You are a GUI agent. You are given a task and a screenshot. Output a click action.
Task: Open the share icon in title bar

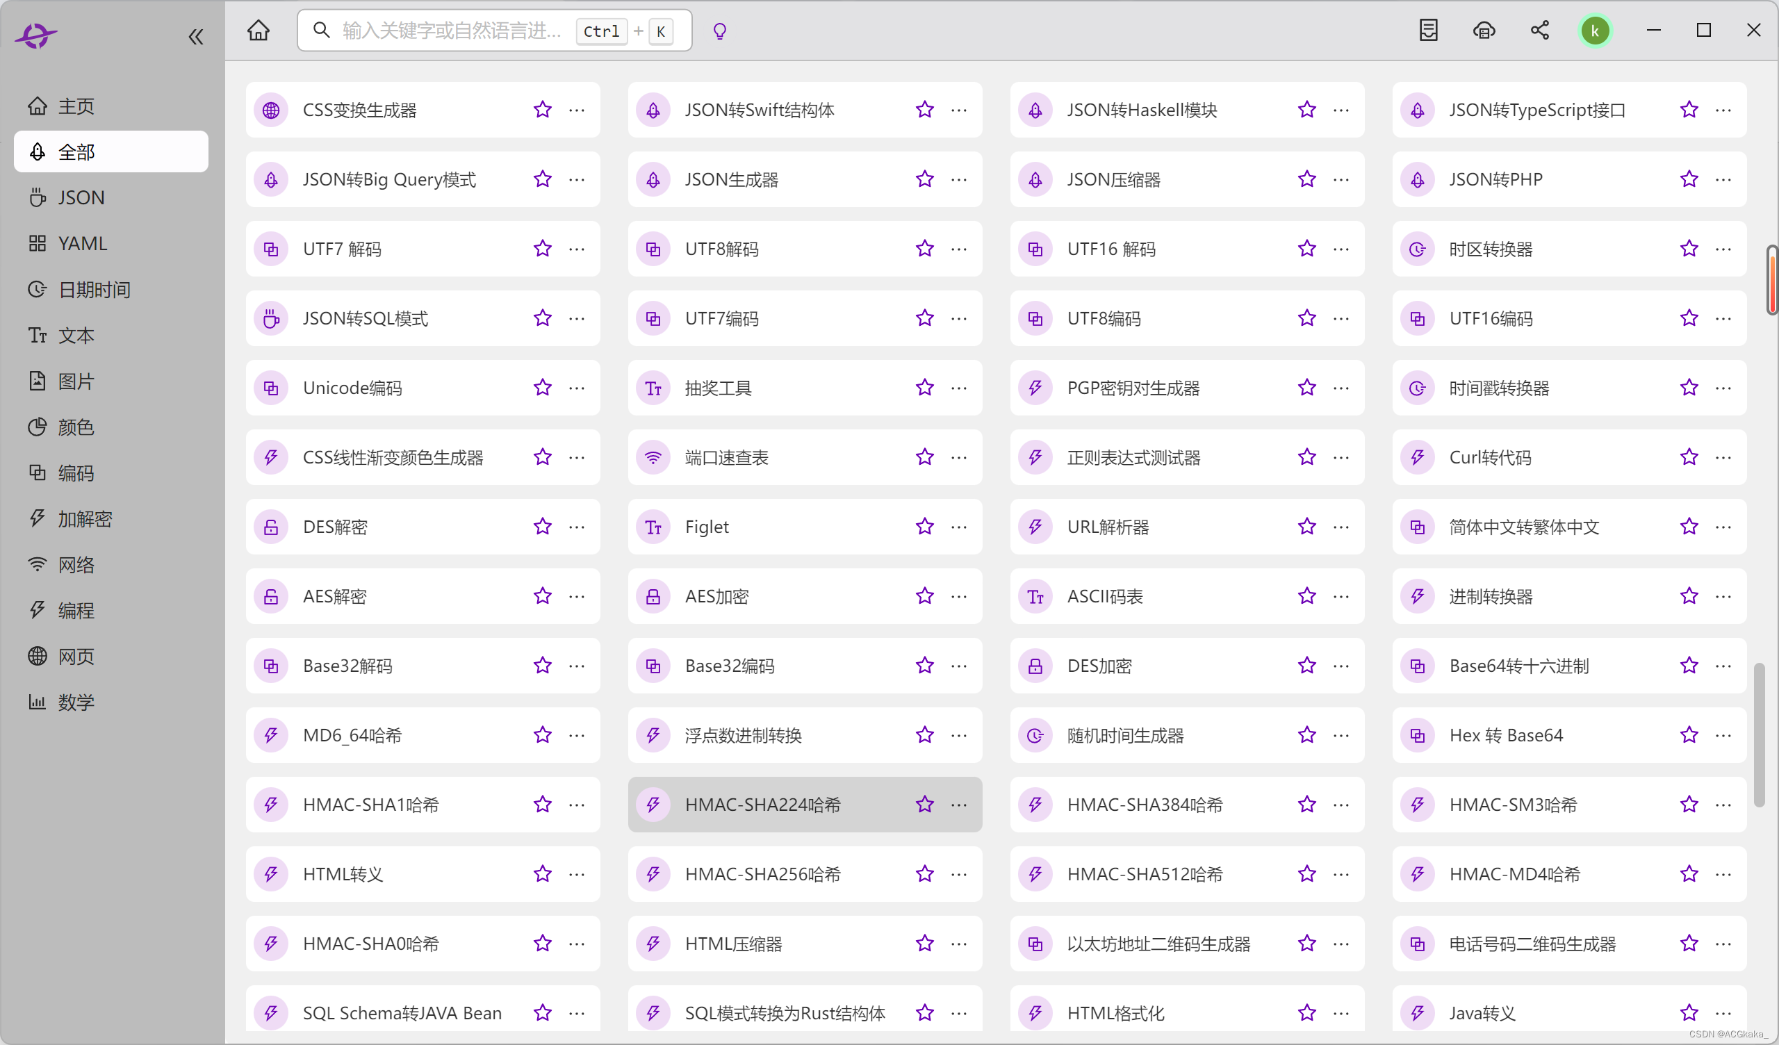pyautogui.click(x=1540, y=31)
